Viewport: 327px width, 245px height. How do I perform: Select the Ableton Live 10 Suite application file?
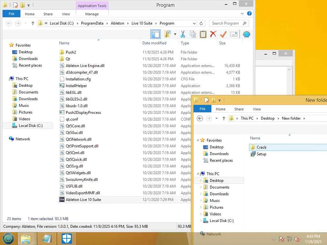83,200
